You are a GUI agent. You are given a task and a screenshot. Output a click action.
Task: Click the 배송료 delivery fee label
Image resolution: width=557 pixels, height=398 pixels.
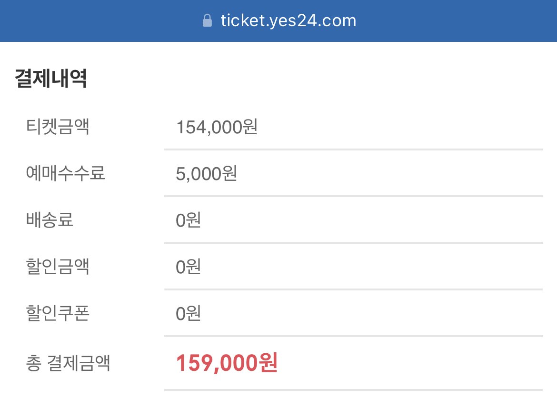(x=50, y=220)
